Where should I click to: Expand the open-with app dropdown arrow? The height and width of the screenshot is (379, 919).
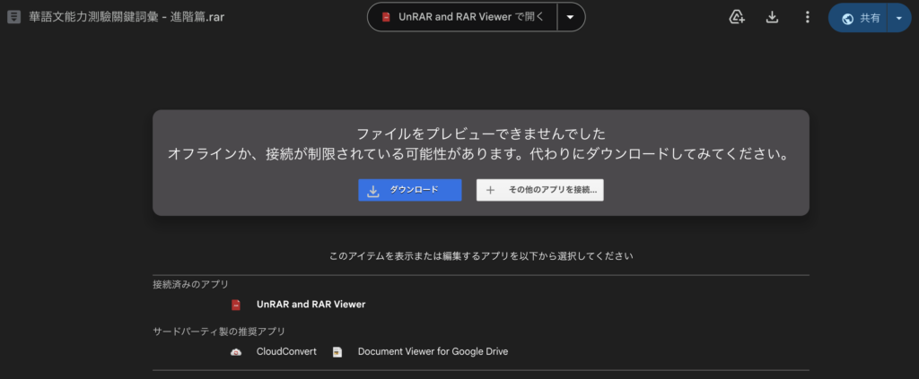[x=570, y=17]
